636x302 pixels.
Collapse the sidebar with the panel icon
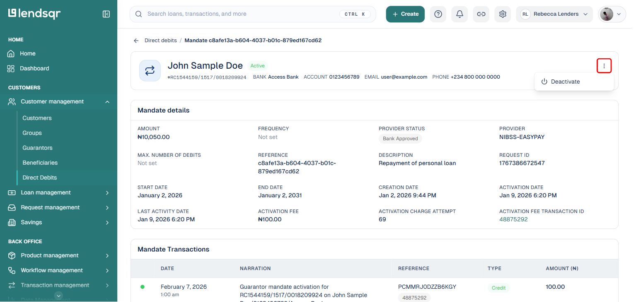click(x=106, y=14)
